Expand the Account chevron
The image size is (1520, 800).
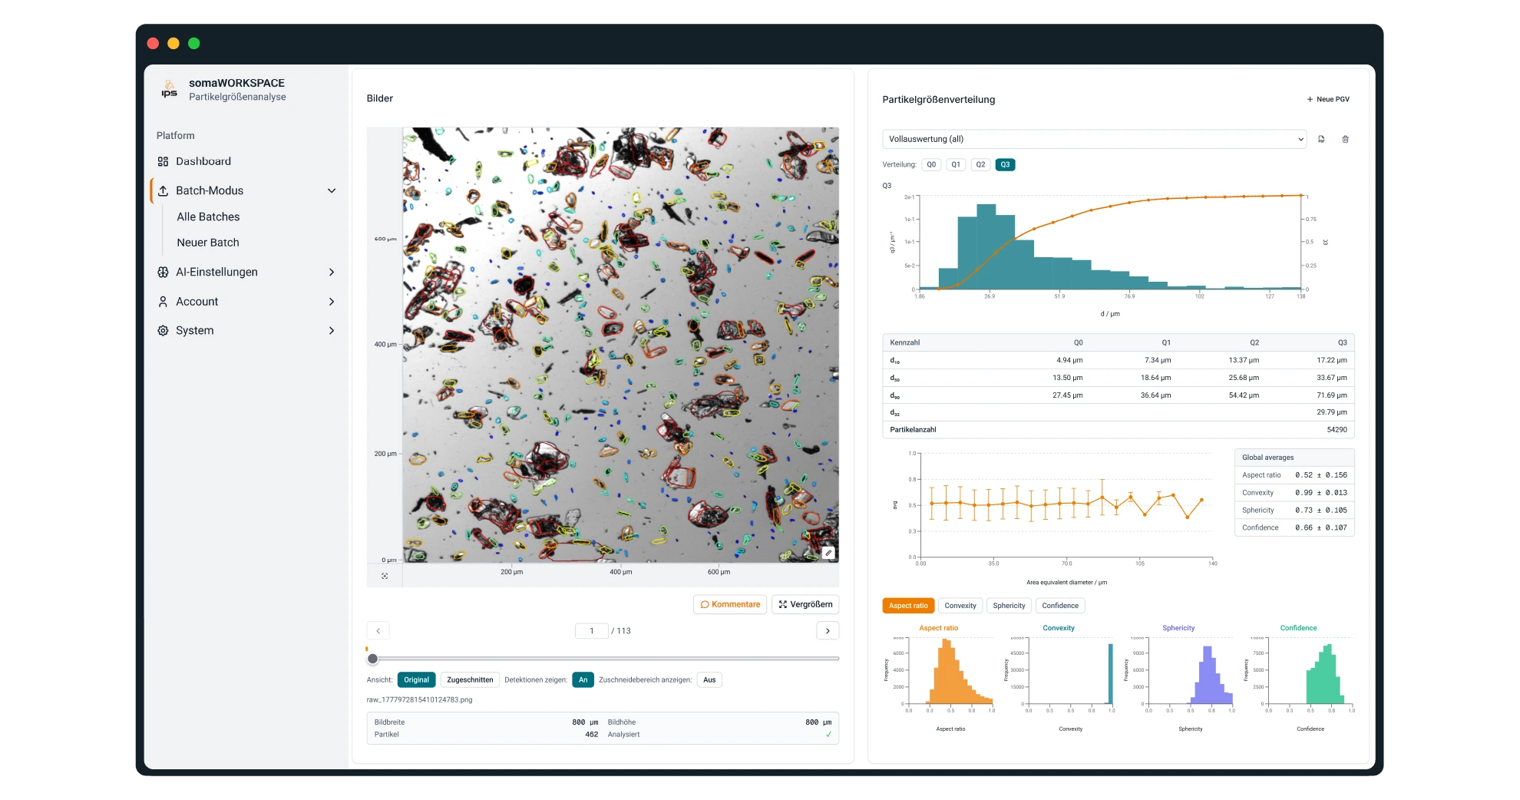332,302
